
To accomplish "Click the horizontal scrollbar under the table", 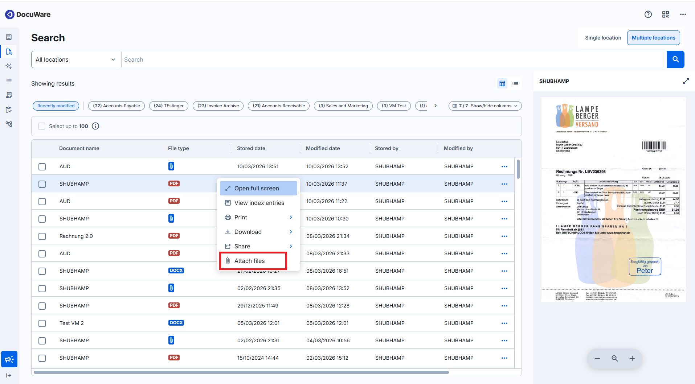I will (x=241, y=372).
